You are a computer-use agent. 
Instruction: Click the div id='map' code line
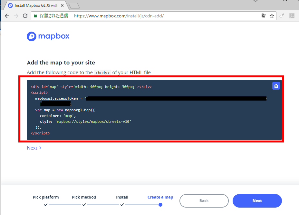point(91,87)
